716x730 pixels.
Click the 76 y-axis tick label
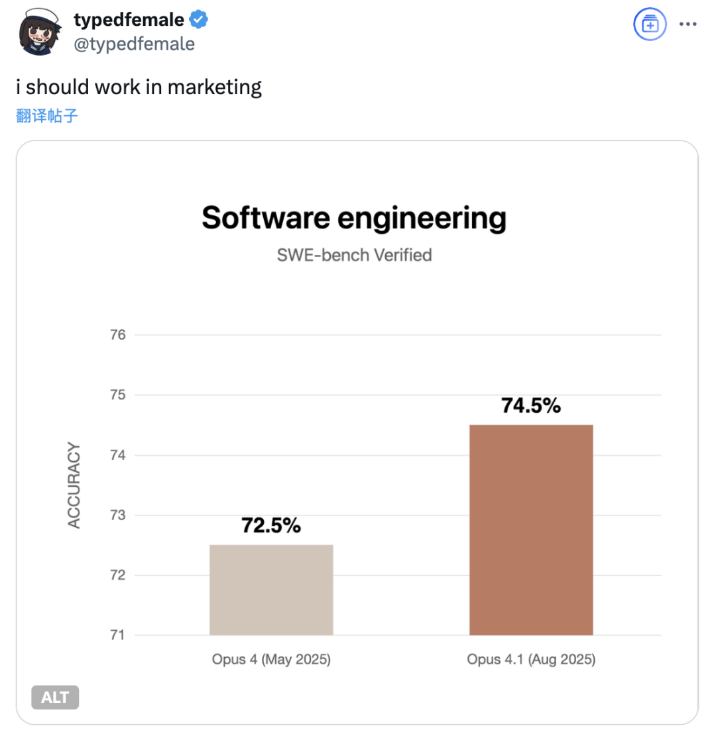[118, 335]
